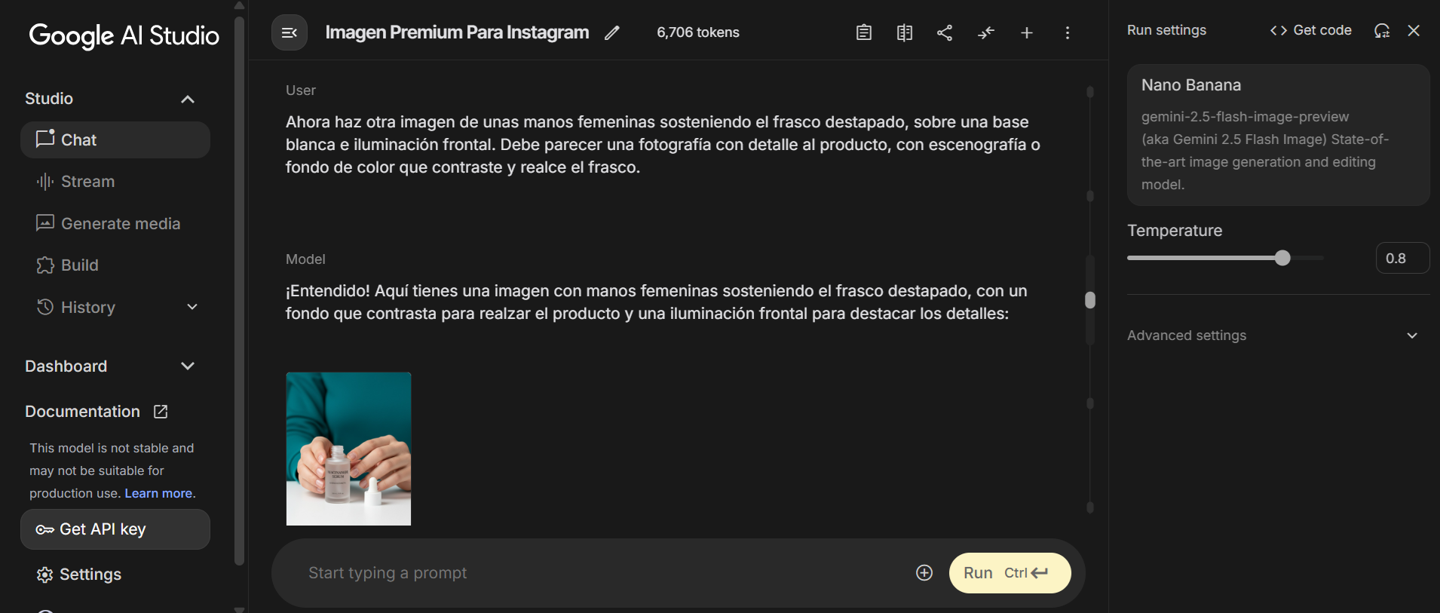
Task: Adjust the Temperature slider handle
Action: coord(1282,258)
